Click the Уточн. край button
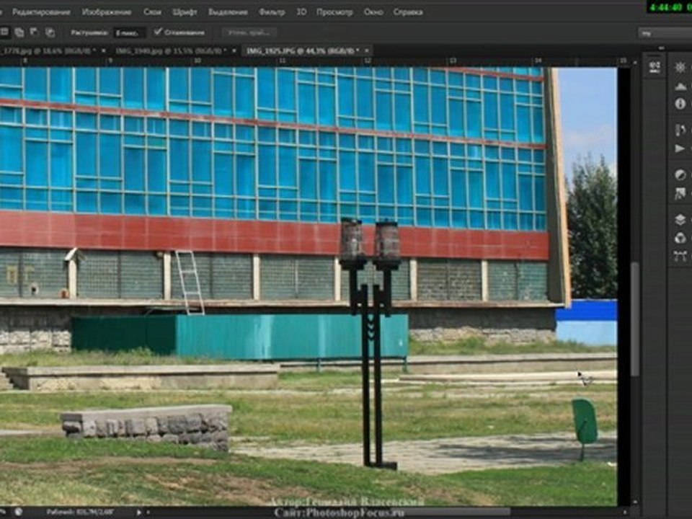This screenshot has width=692, height=519. (249, 32)
